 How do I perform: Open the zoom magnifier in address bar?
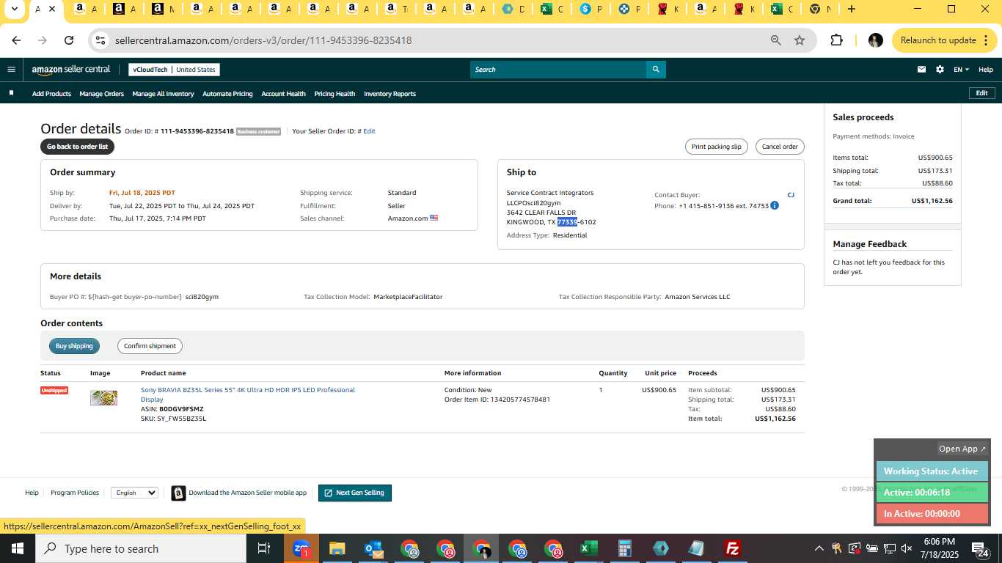point(775,40)
